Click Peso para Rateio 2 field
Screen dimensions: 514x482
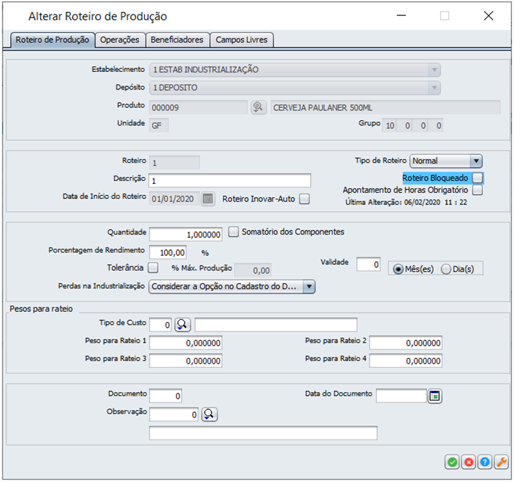pos(406,343)
